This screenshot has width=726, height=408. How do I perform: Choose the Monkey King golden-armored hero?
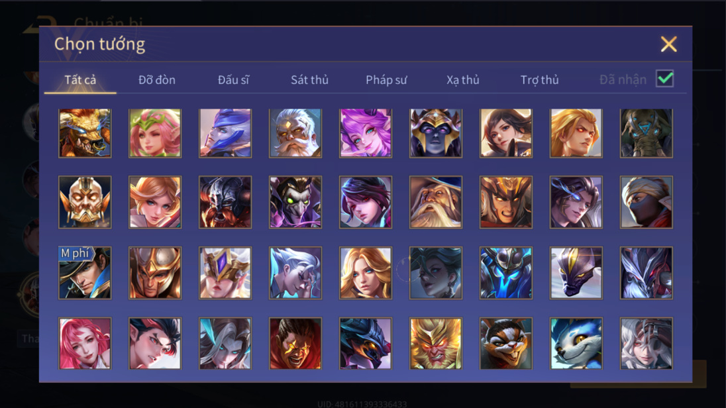pos(436,343)
